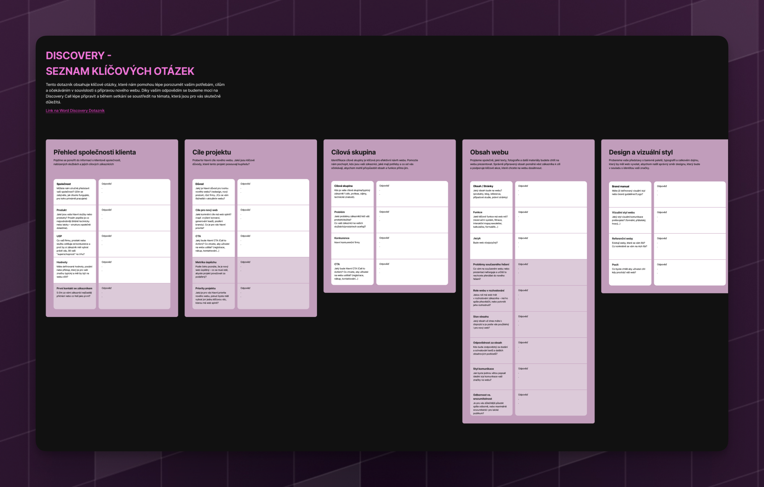Image resolution: width=764 pixels, height=487 pixels.
Task: Select the Stav obsahu question cell
Action: [491, 324]
